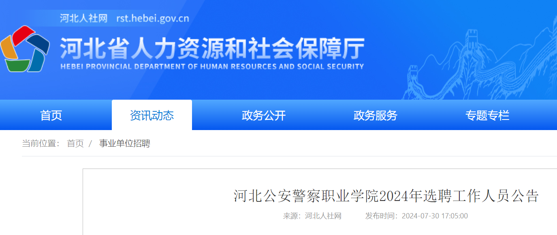Click the red segment of the logo
The image size is (557, 235).
point(23,34)
